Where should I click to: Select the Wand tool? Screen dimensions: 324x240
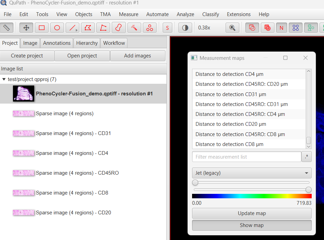134,28
